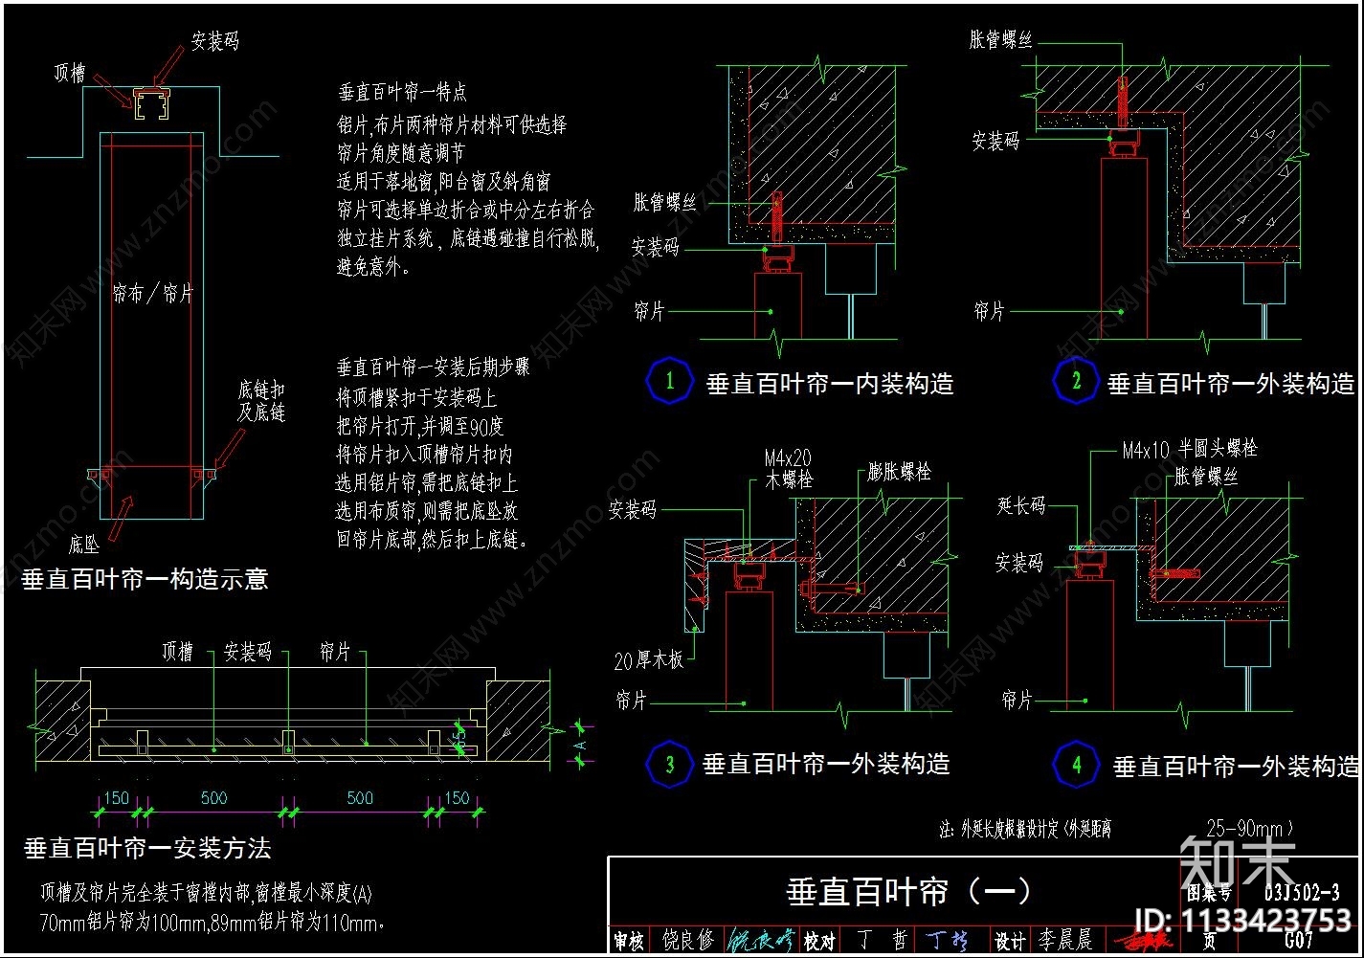Select the note '70mm铝片帘为100mm,89mm铝片帘为110mm。'
The height and width of the screenshot is (958, 1364).
pyautogui.click(x=213, y=924)
